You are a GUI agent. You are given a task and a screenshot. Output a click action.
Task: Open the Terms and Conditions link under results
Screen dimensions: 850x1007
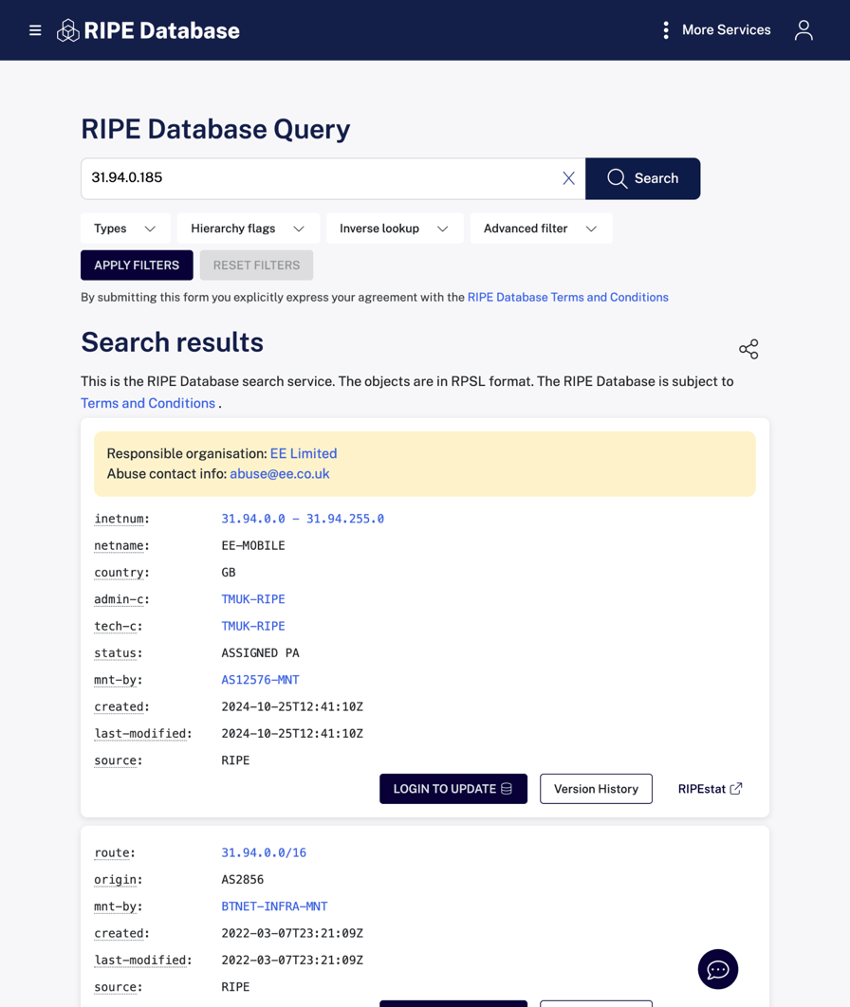(x=148, y=403)
